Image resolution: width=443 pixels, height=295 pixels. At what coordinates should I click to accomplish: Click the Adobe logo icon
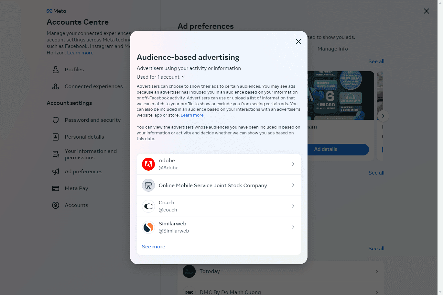pos(148,164)
